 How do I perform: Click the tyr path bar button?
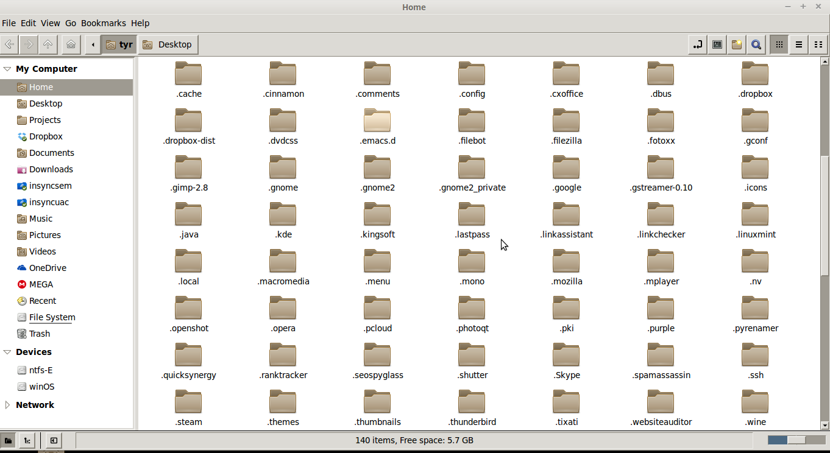[x=119, y=44]
